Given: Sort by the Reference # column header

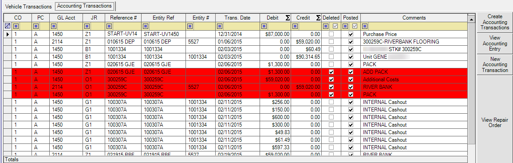Looking at the screenshot, I should pos(123,18).
